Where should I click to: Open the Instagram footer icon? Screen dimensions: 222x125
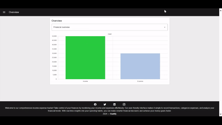[x=124, y=104]
